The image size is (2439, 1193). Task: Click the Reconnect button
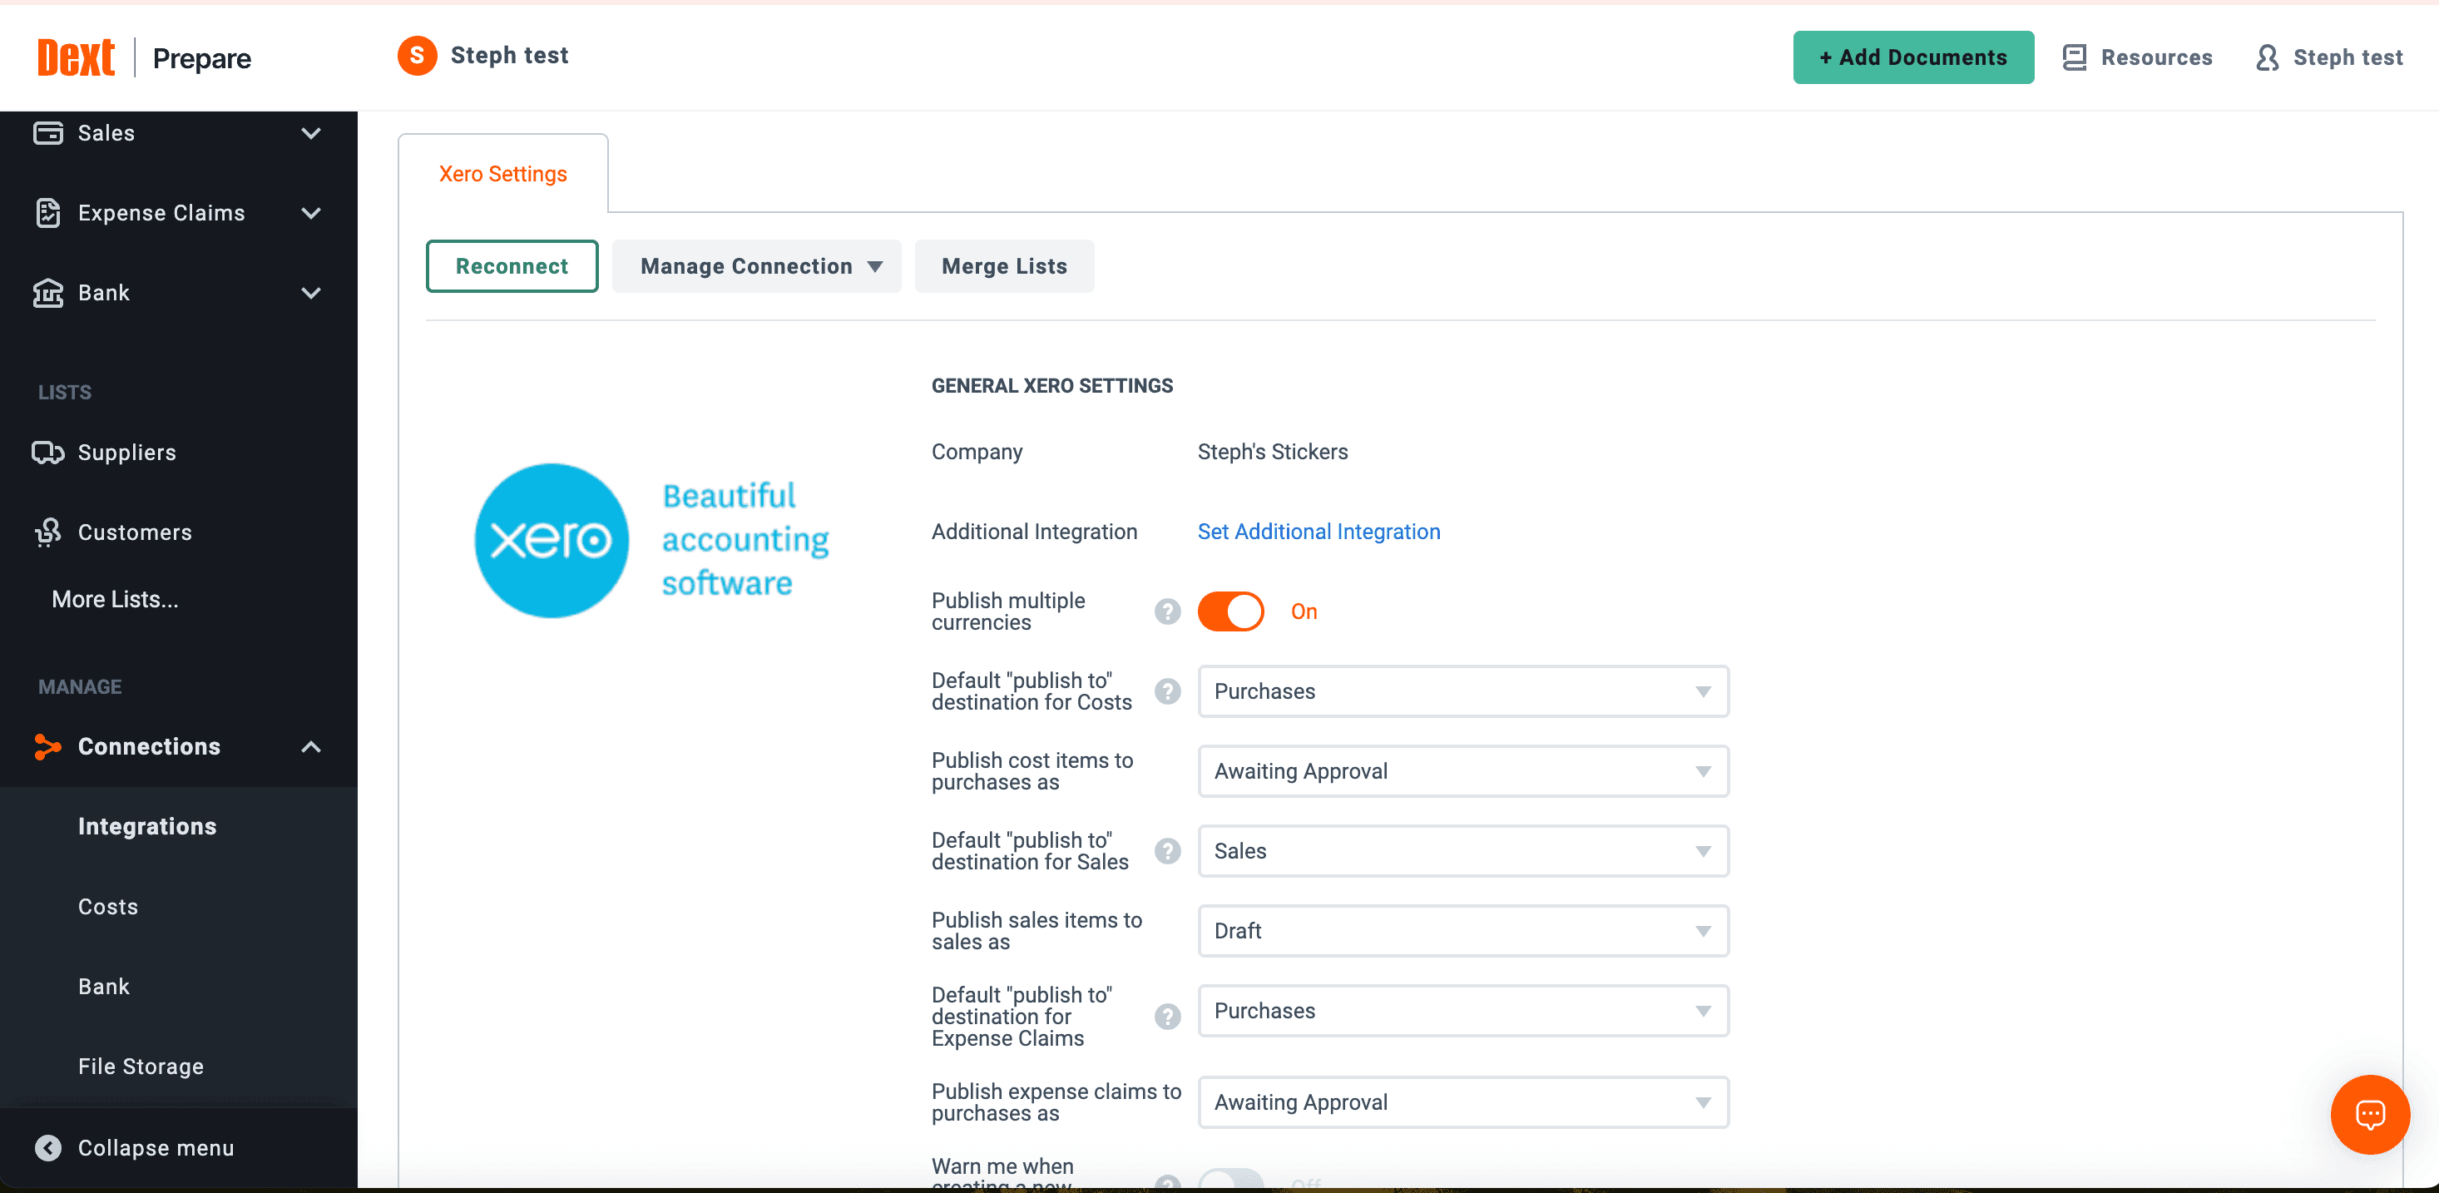click(512, 266)
